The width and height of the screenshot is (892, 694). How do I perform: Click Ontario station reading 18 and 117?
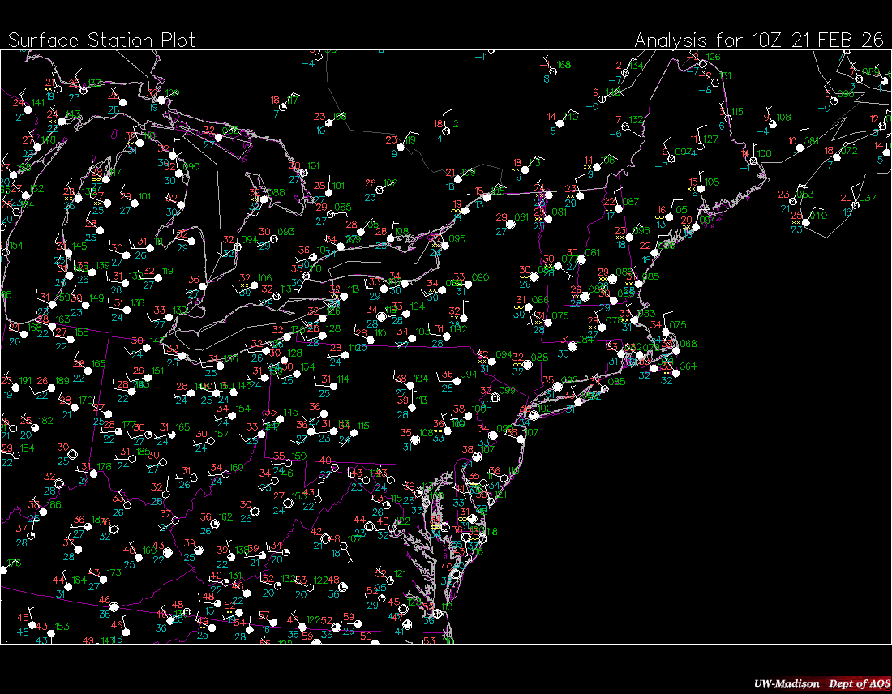pos(283,106)
